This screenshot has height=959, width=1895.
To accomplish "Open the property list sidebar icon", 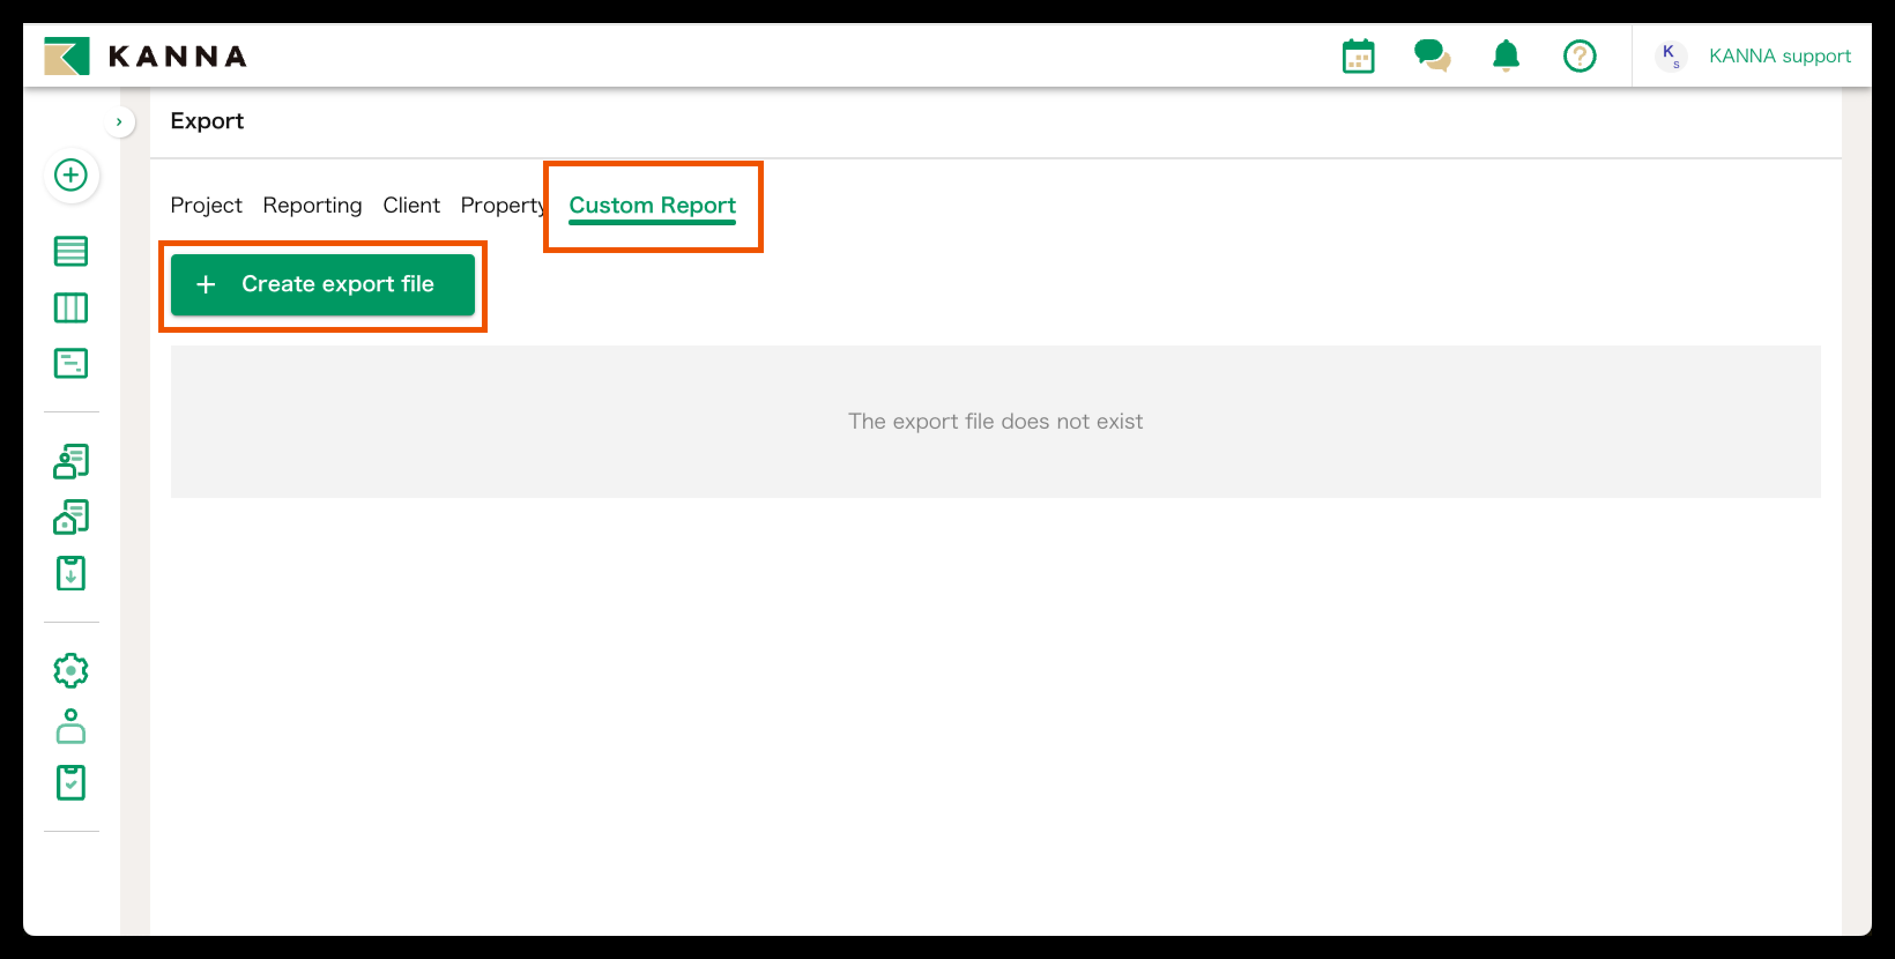I will tap(72, 518).
